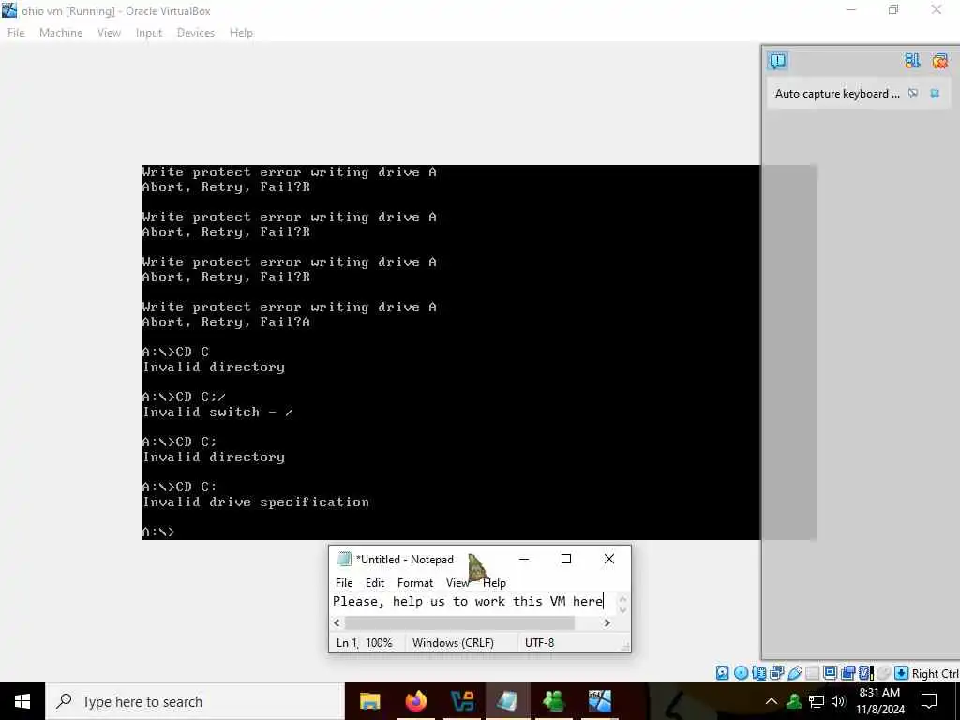Image resolution: width=960 pixels, height=720 pixels.
Task: Open the VirtualBox Help menu
Action: pos(241,33)
